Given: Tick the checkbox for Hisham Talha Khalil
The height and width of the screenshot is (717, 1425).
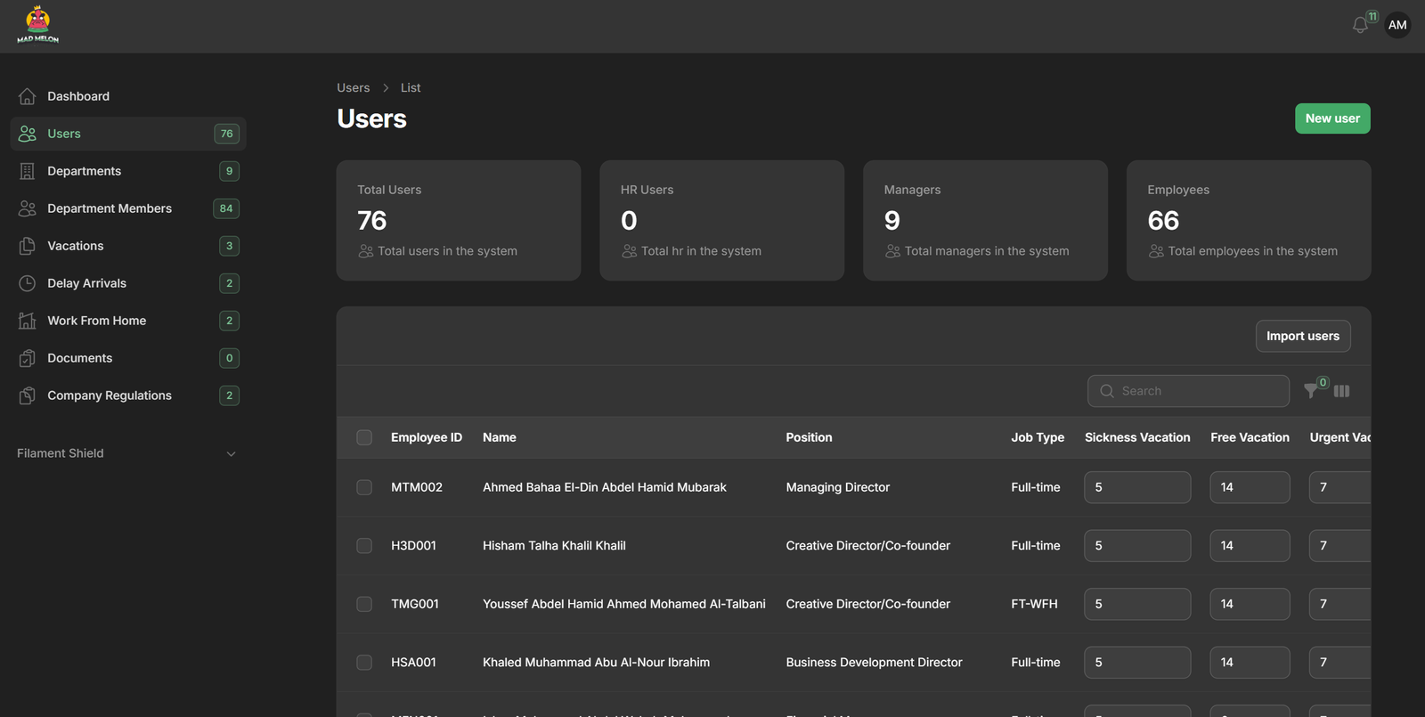Looking at the screenshot, I should click(x=364, y=546).
